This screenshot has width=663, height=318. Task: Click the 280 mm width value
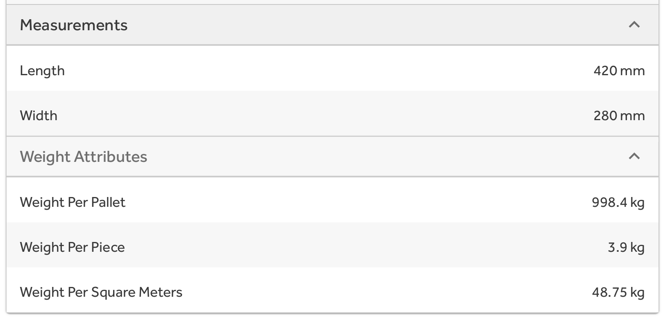pyautogui.click(x=619, y=116)
